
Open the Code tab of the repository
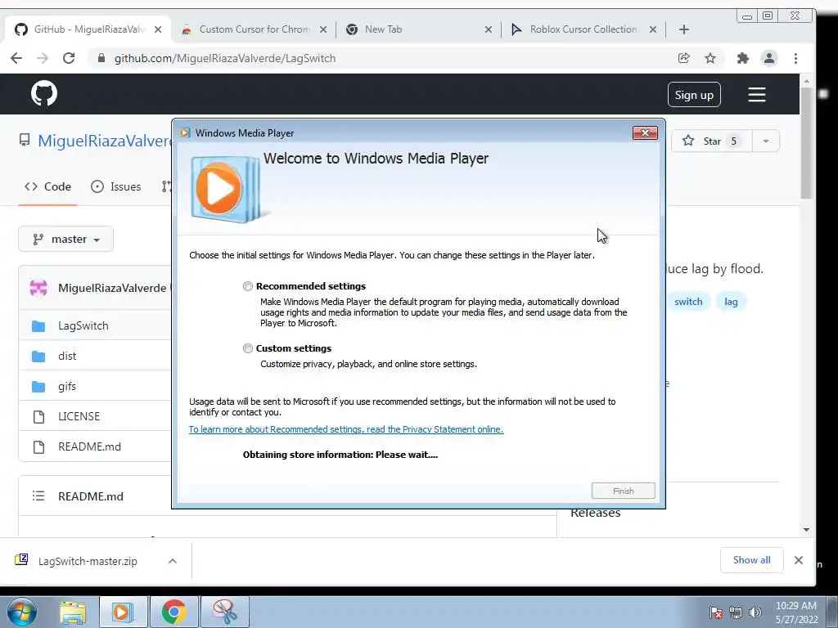47,187
